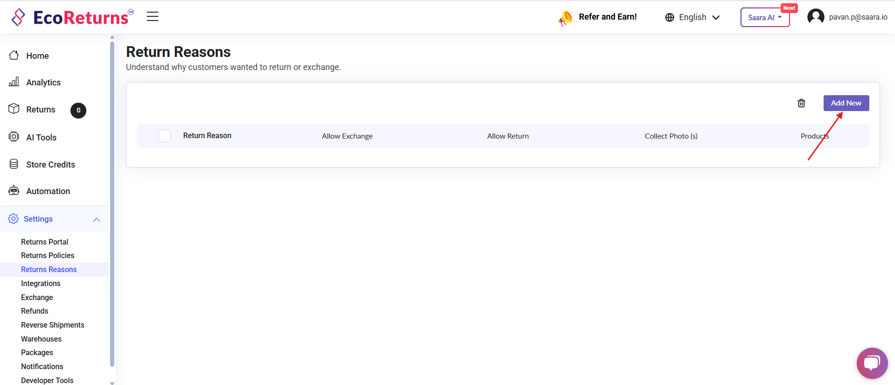
Task: Click the user profile avatar icon
Action: click(815, 17)
